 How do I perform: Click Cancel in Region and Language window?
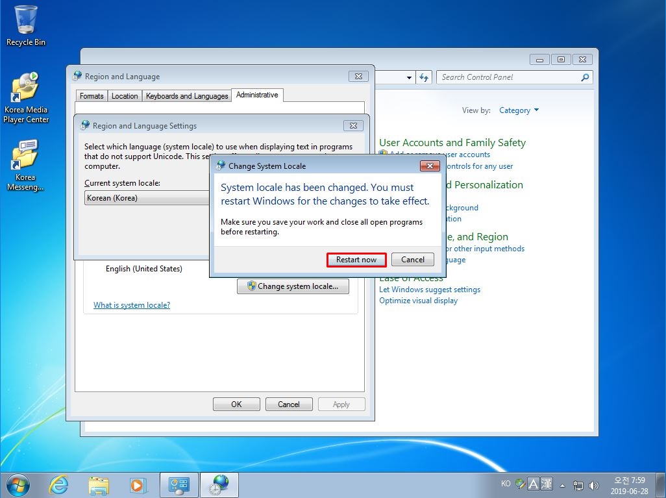pyautogui.click(x=289, y=404)
